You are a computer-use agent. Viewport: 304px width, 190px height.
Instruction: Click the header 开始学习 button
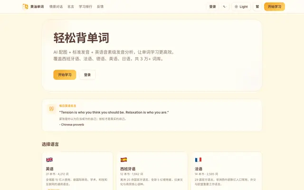click(275, 7)
